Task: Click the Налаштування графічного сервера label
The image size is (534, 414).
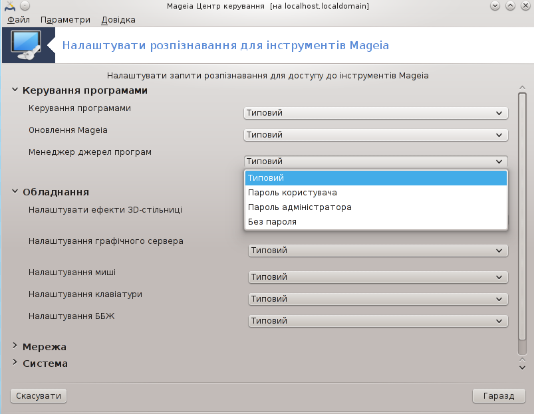Action: tap(106, 241)
